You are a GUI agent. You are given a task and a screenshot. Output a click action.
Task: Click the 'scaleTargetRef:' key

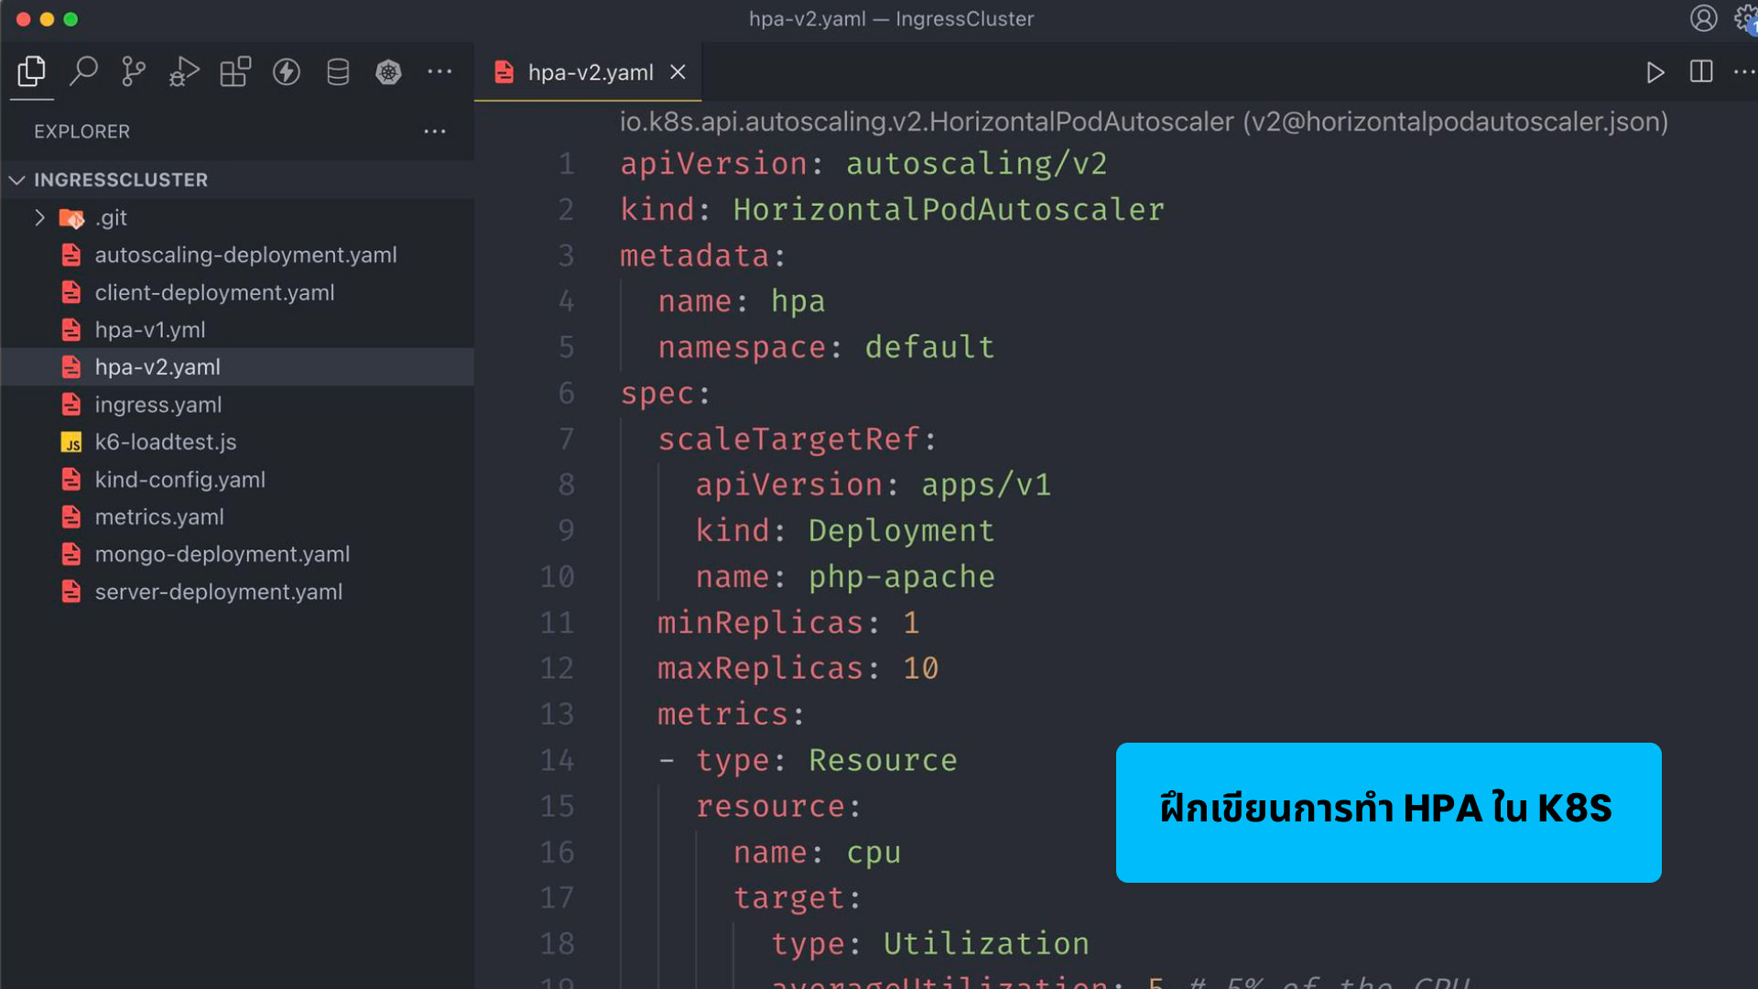click(x=798, y=440)
